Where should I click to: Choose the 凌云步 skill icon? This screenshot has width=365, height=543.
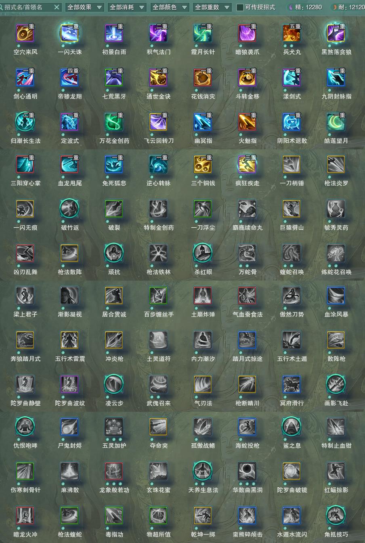pyautogui.click(x=114, y=385)
